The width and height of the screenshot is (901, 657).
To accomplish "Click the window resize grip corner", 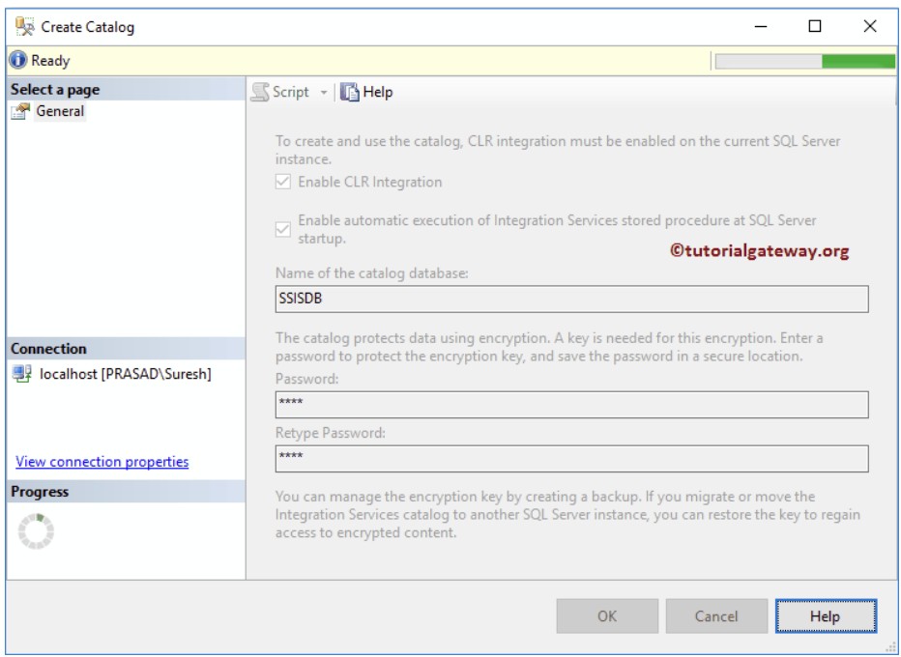I will tap(890, 646).
